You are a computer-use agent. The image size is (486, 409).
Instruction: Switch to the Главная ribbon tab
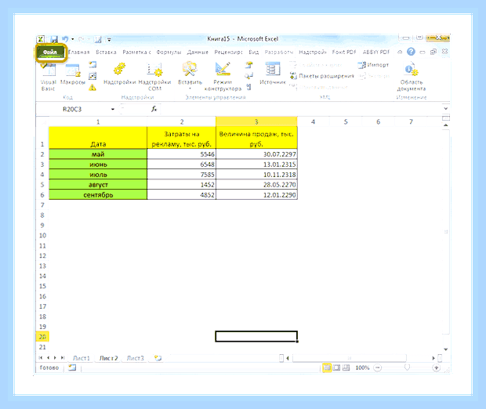coord(79,52)
